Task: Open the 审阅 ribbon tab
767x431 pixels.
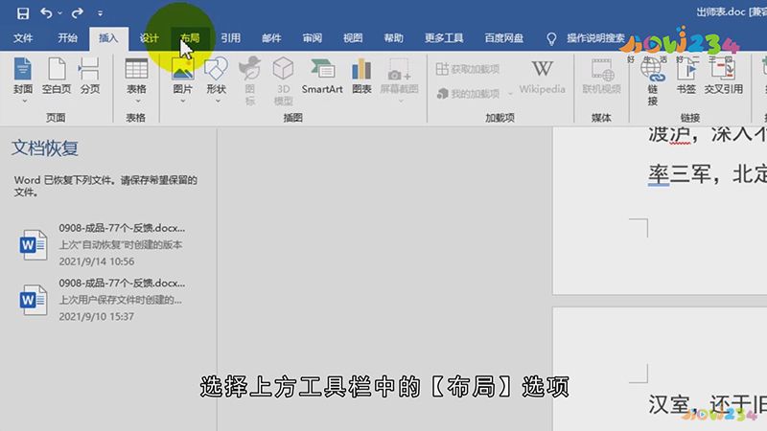Action: (313, 38)
